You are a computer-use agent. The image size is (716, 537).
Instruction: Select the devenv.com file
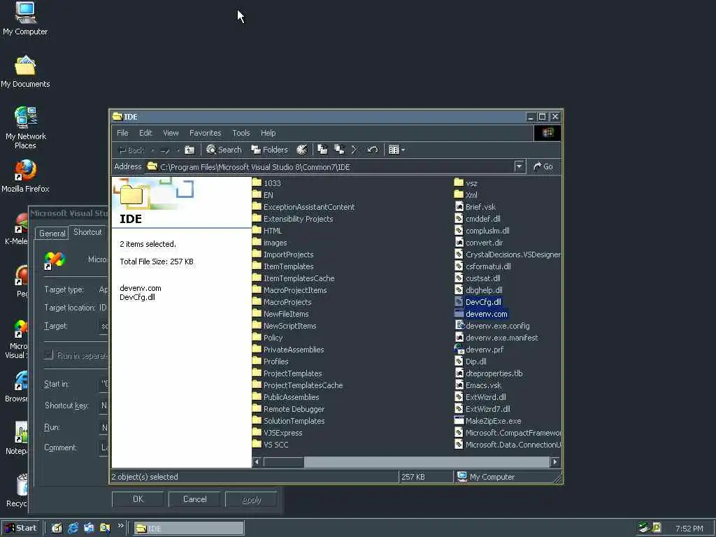click(x=481, y=314)
